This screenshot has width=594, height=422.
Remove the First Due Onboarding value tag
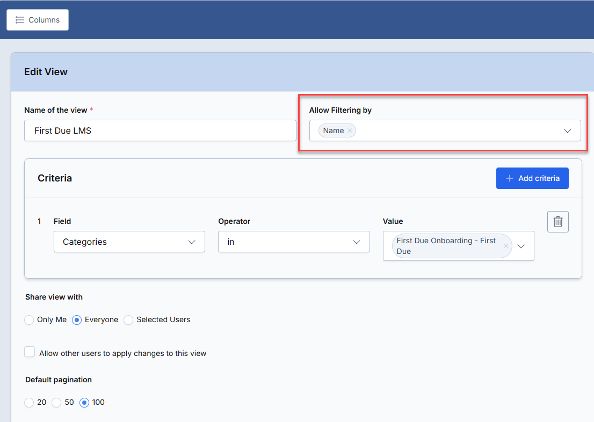pos(506,246)
